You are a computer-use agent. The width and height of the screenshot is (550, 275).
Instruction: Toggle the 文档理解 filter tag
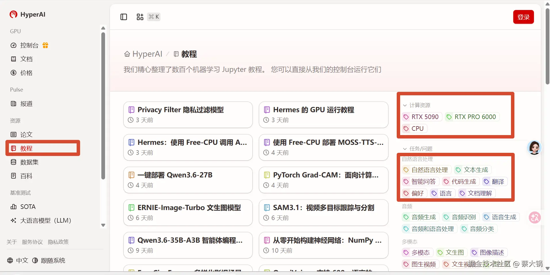pyautogui.click(x=477, y=193)
